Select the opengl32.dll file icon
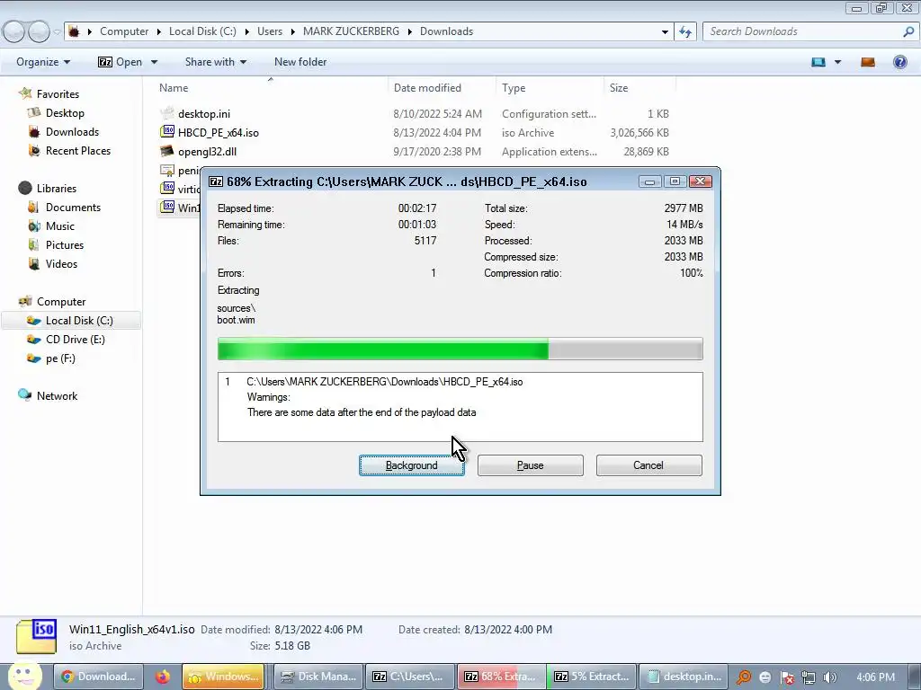This screenshot has height=690, width=921. coord(167,151)
